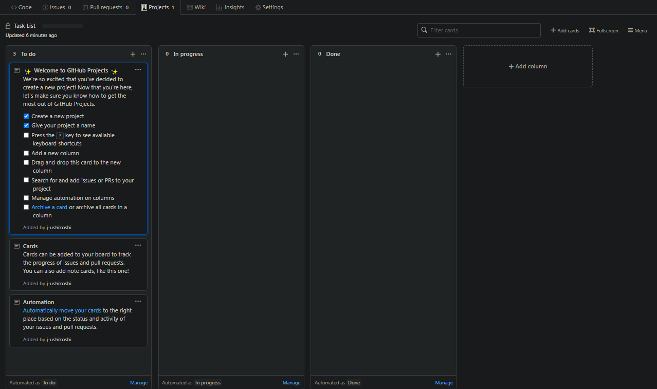
Task: Click j-ushikoshi on the Automation card
Action: coord(59,339)
